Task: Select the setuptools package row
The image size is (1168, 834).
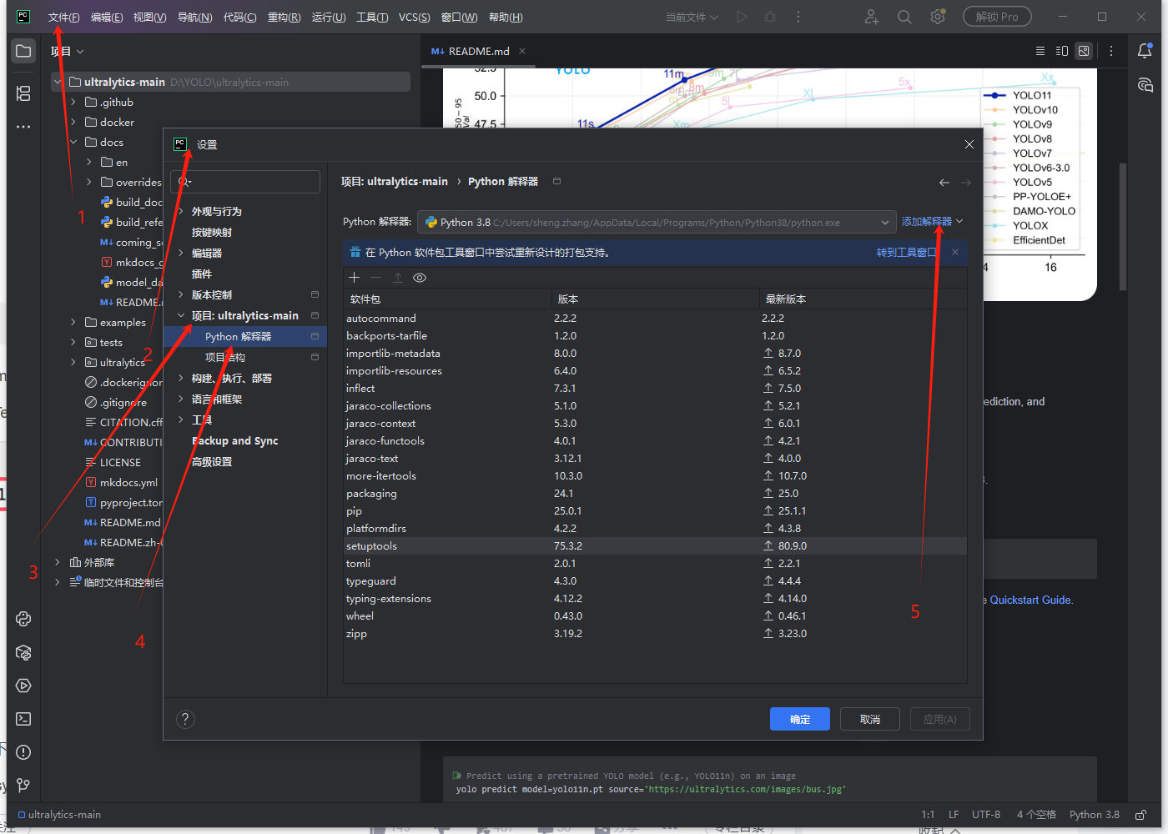Action: pos(655,546)
